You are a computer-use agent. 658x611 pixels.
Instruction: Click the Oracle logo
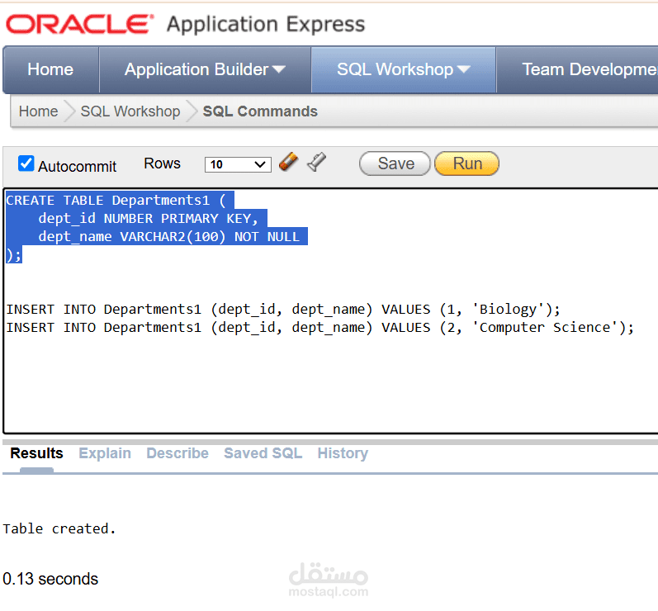(x=80, y=24)
